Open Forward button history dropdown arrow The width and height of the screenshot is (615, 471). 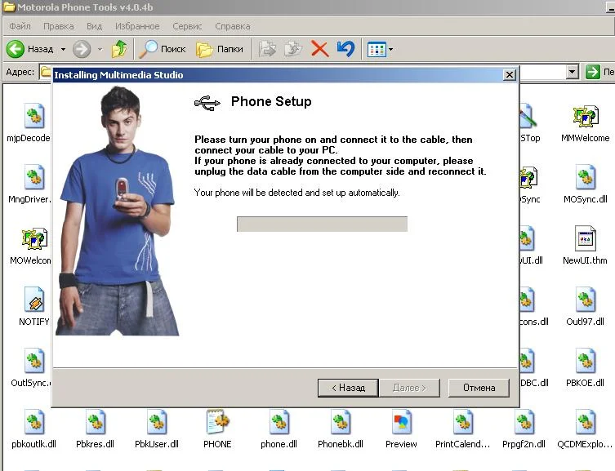click(100, 49)
